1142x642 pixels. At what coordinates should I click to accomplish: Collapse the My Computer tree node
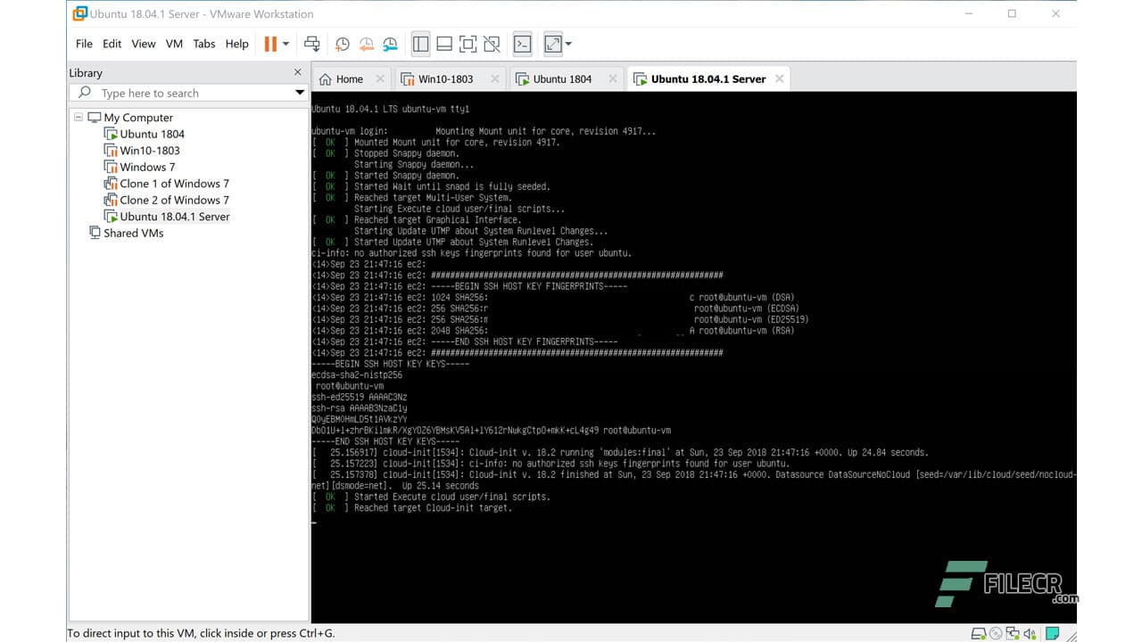coord(79,117)
